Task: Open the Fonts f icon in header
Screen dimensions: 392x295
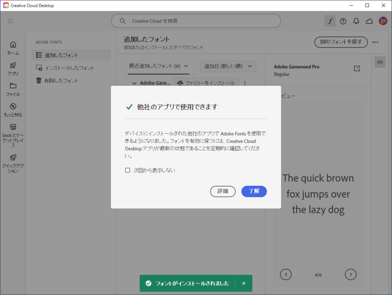Action: click(330, 21)
